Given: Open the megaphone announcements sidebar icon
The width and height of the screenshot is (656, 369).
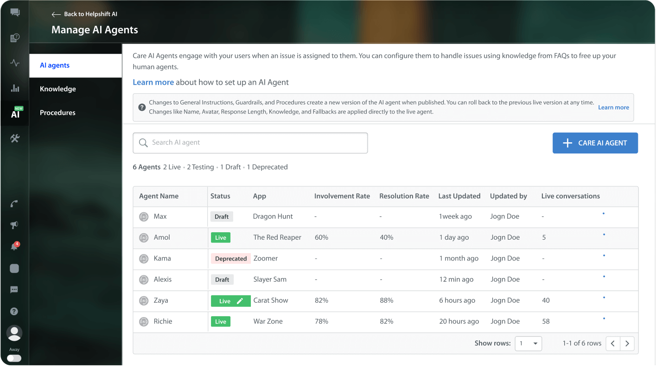Looking at the screenshot, I should (x=14, y=224).
